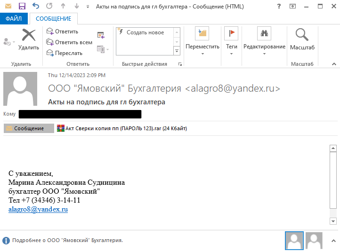
Task: Click the redacted Кому recipient field
Action: coord(80,114)
